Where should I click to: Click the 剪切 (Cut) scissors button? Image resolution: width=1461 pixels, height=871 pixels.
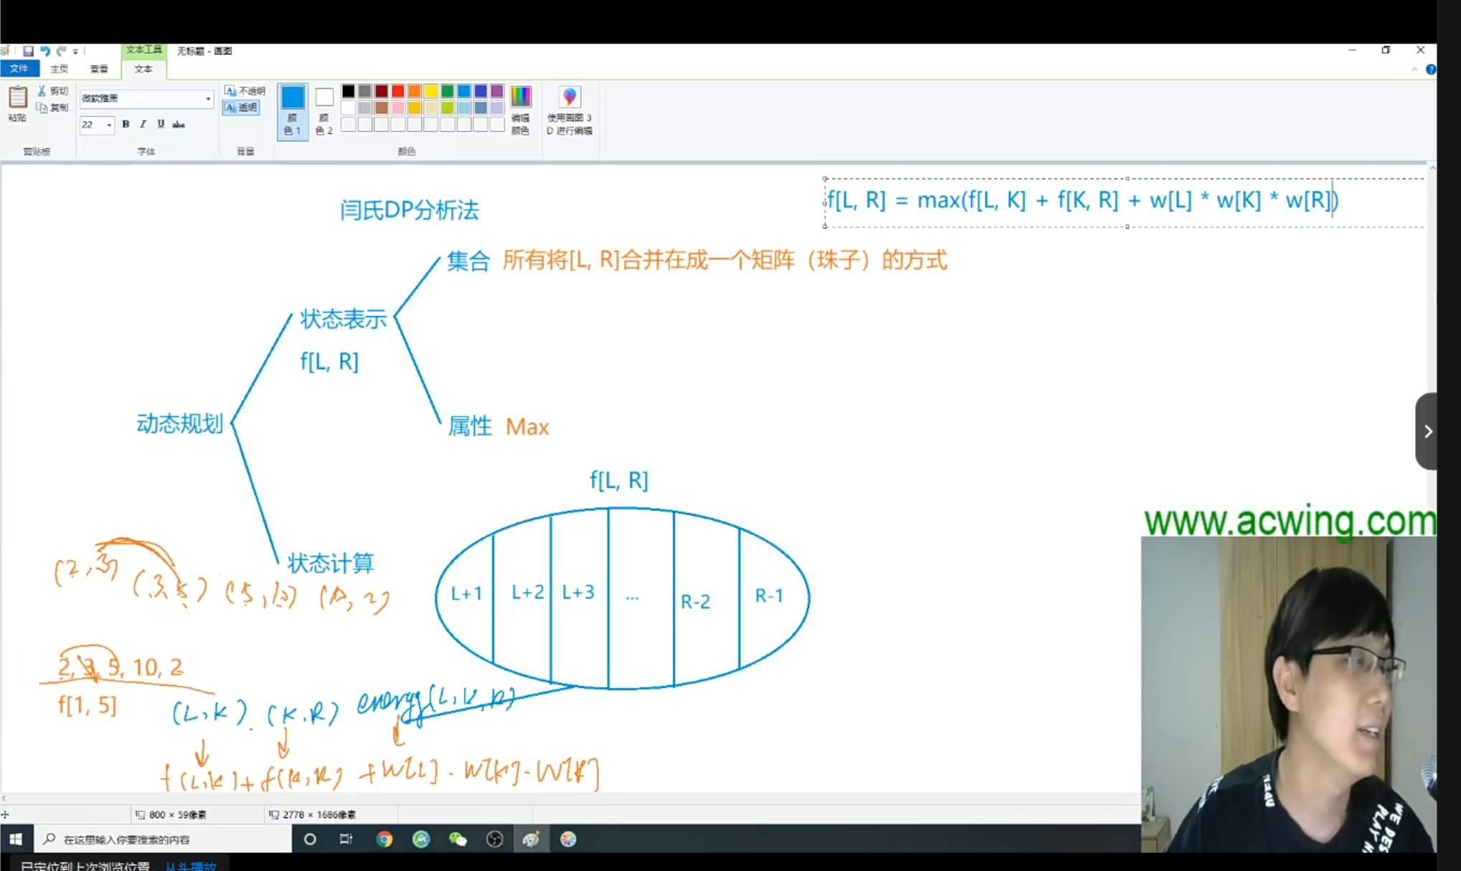53,91
